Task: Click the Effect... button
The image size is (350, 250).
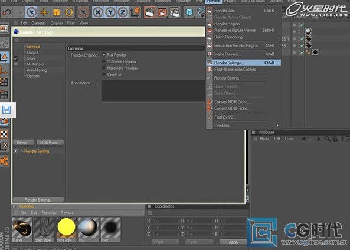Action: point(24,143)
